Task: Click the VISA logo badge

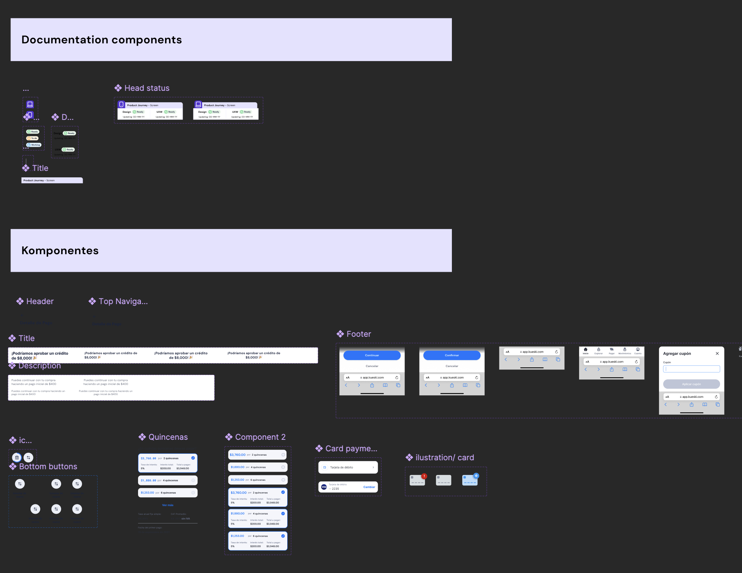Action: point(324,487)
